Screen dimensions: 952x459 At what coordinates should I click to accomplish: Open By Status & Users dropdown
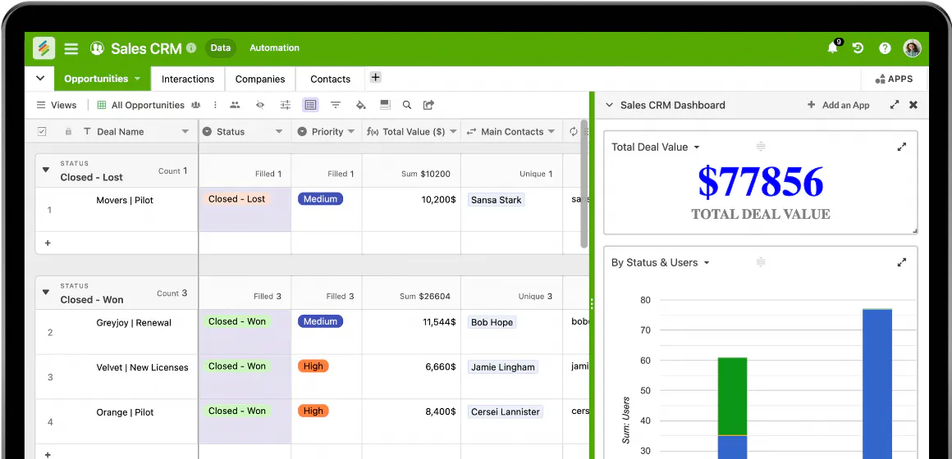click(706, 263)
